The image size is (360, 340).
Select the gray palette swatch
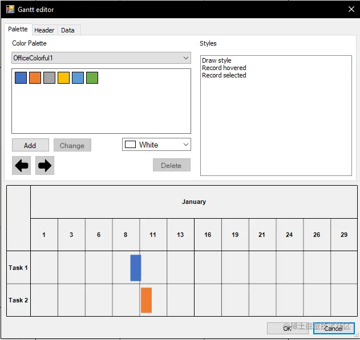[x=50, y=77]
